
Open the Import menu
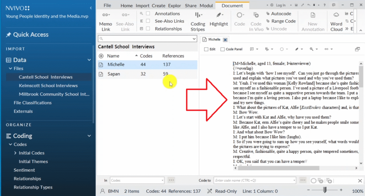click(x=142, y=6)
